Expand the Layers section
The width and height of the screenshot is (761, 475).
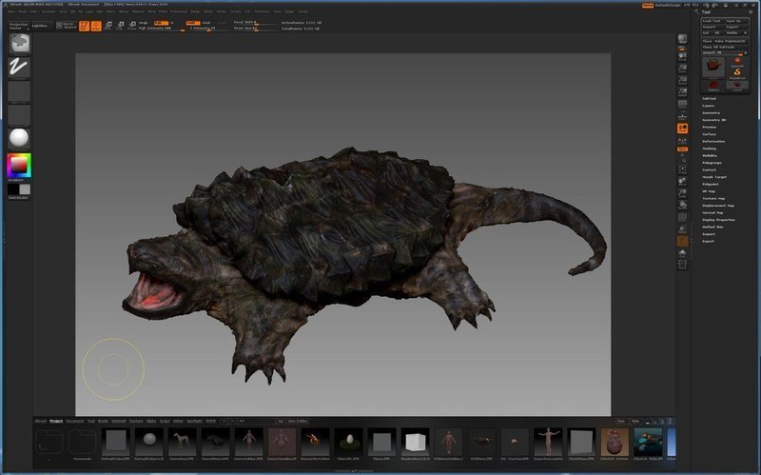pyautogui.click(x=708, y=106)
